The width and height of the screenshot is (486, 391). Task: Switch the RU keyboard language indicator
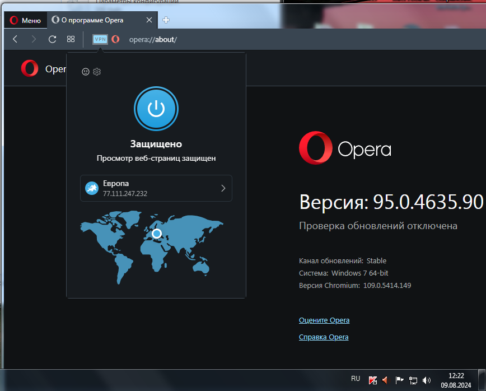(x=356, y=379)
